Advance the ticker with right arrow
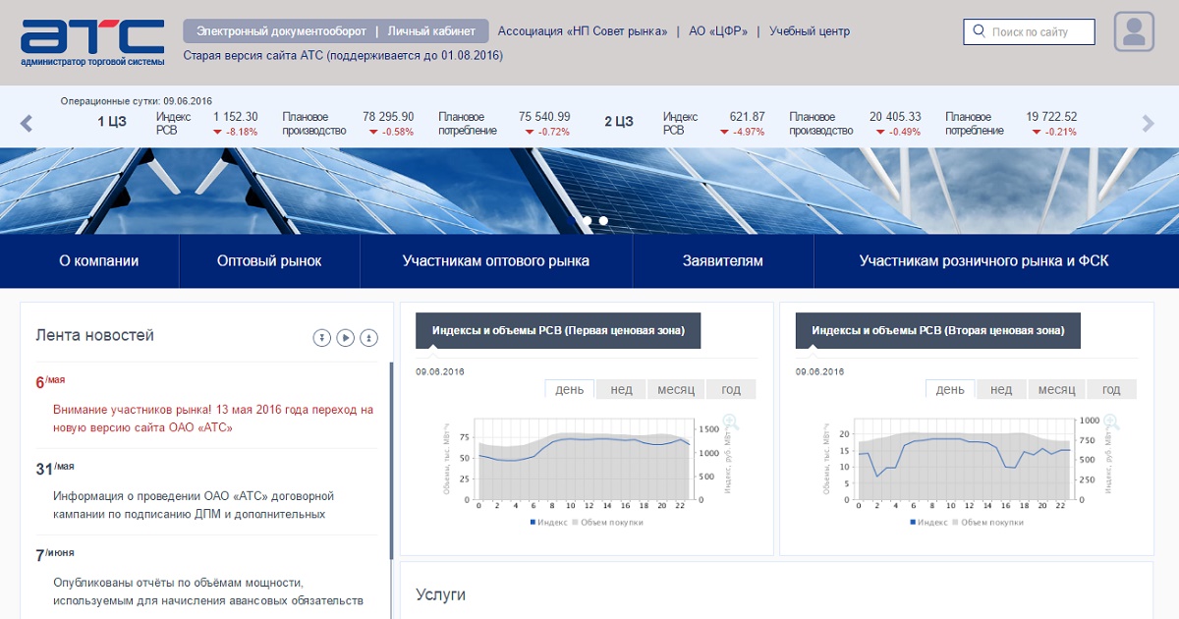 (1148, 123)
